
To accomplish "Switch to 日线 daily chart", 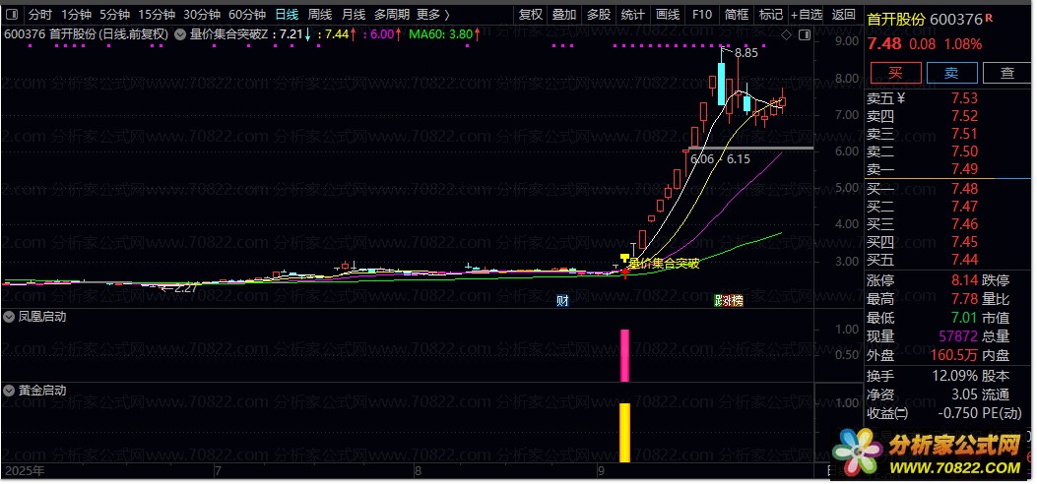I will (x=287, y=14).
